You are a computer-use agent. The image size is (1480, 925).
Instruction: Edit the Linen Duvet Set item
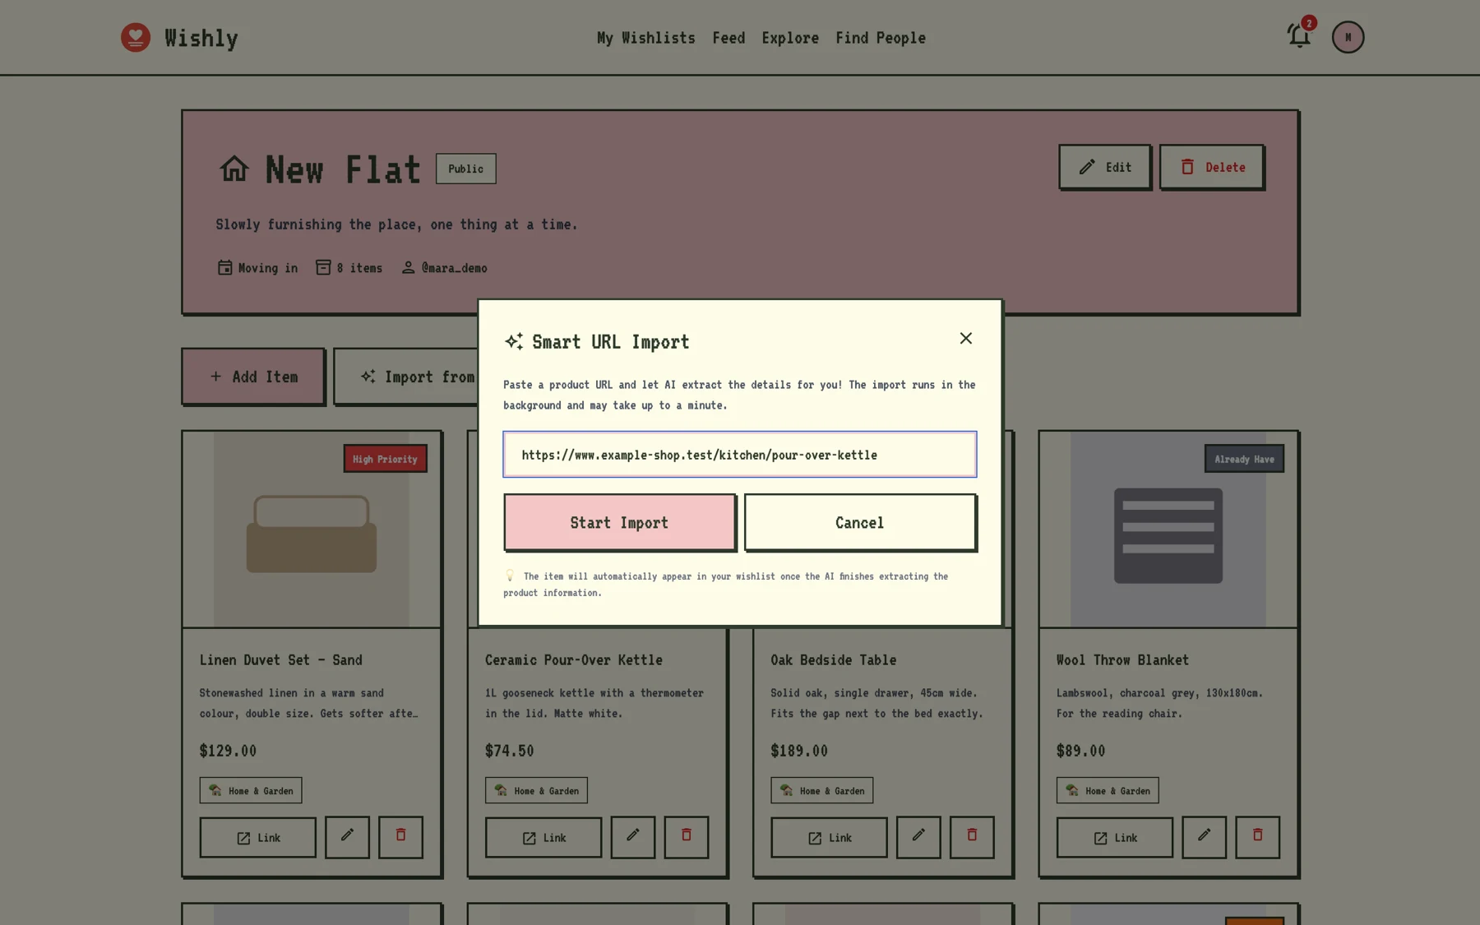coord(347,837)
